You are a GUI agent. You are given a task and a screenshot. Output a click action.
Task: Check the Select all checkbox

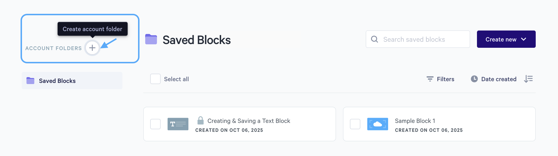pyautogui.click(x=155, y=79)
